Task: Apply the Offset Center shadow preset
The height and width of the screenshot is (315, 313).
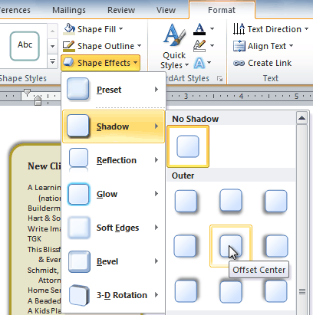Action: (231, 246)
